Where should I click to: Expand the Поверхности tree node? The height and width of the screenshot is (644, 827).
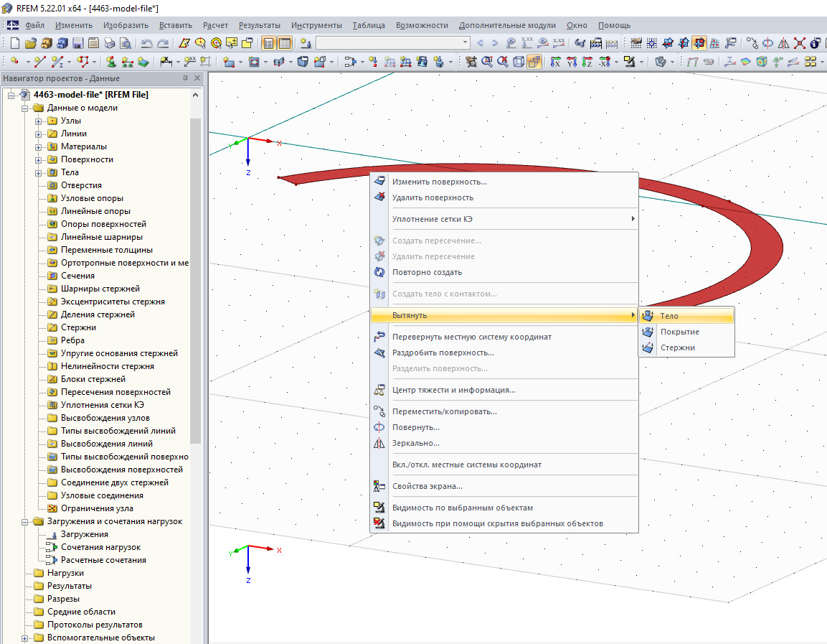[x=39, y=160]
